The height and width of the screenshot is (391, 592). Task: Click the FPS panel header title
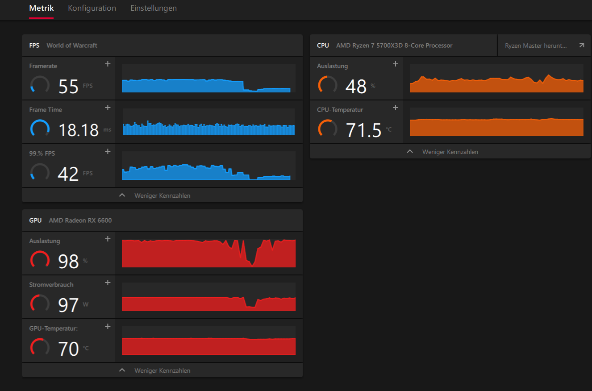(34, 46)
